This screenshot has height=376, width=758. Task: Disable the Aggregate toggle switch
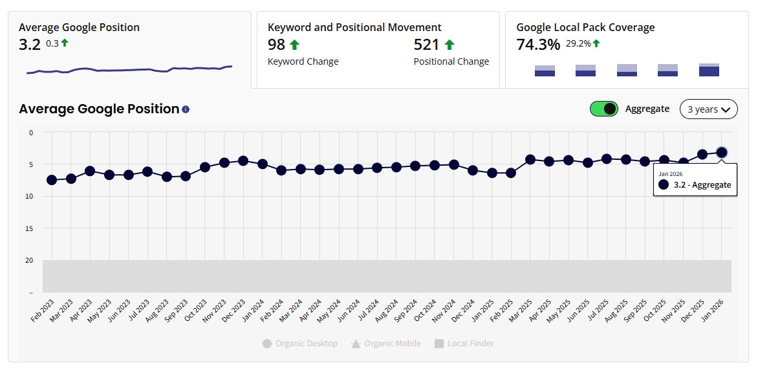click(603, 109)
